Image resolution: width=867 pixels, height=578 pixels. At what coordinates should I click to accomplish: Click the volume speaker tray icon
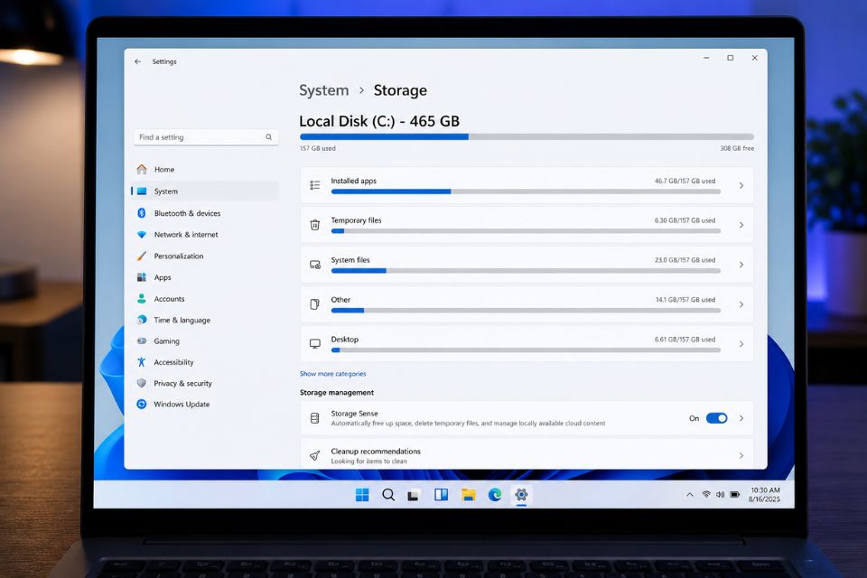tap(720, 495)
